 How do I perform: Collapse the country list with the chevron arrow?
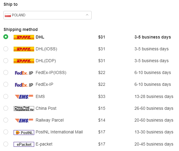(87, 15)
